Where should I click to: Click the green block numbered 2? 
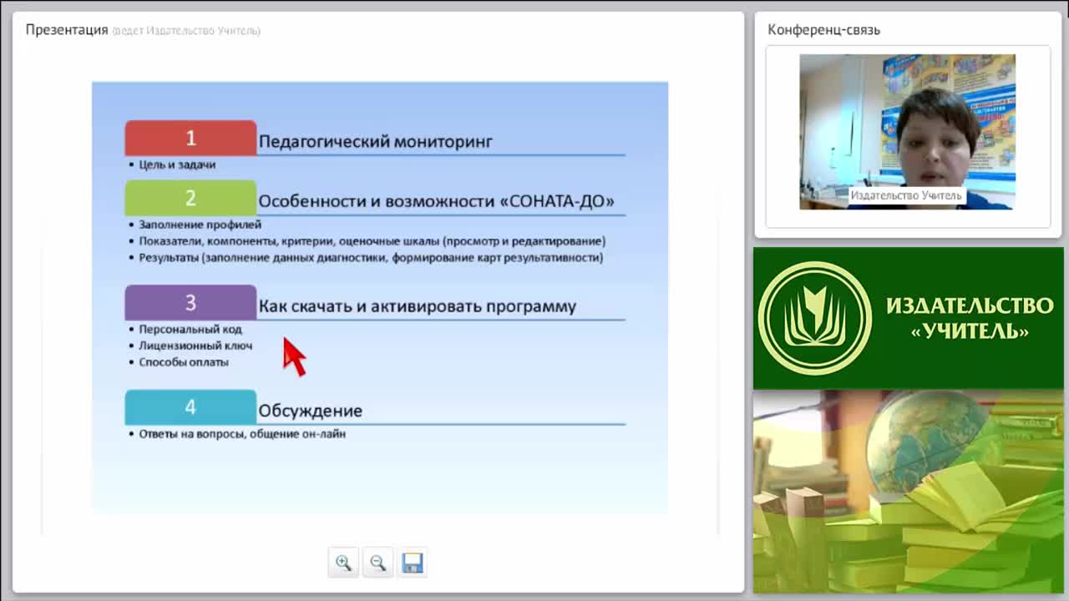click(190, 199)
